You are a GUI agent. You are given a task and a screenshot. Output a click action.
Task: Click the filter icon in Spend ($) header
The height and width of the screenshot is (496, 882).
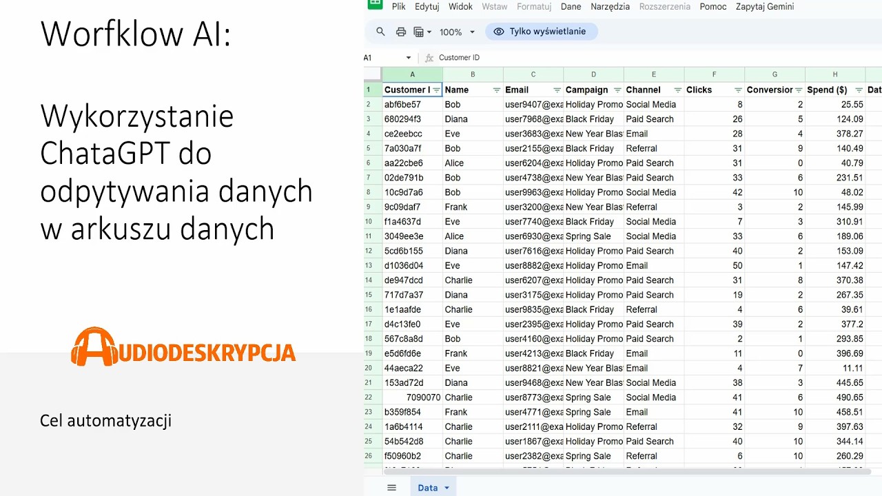[x=859, y=90]
